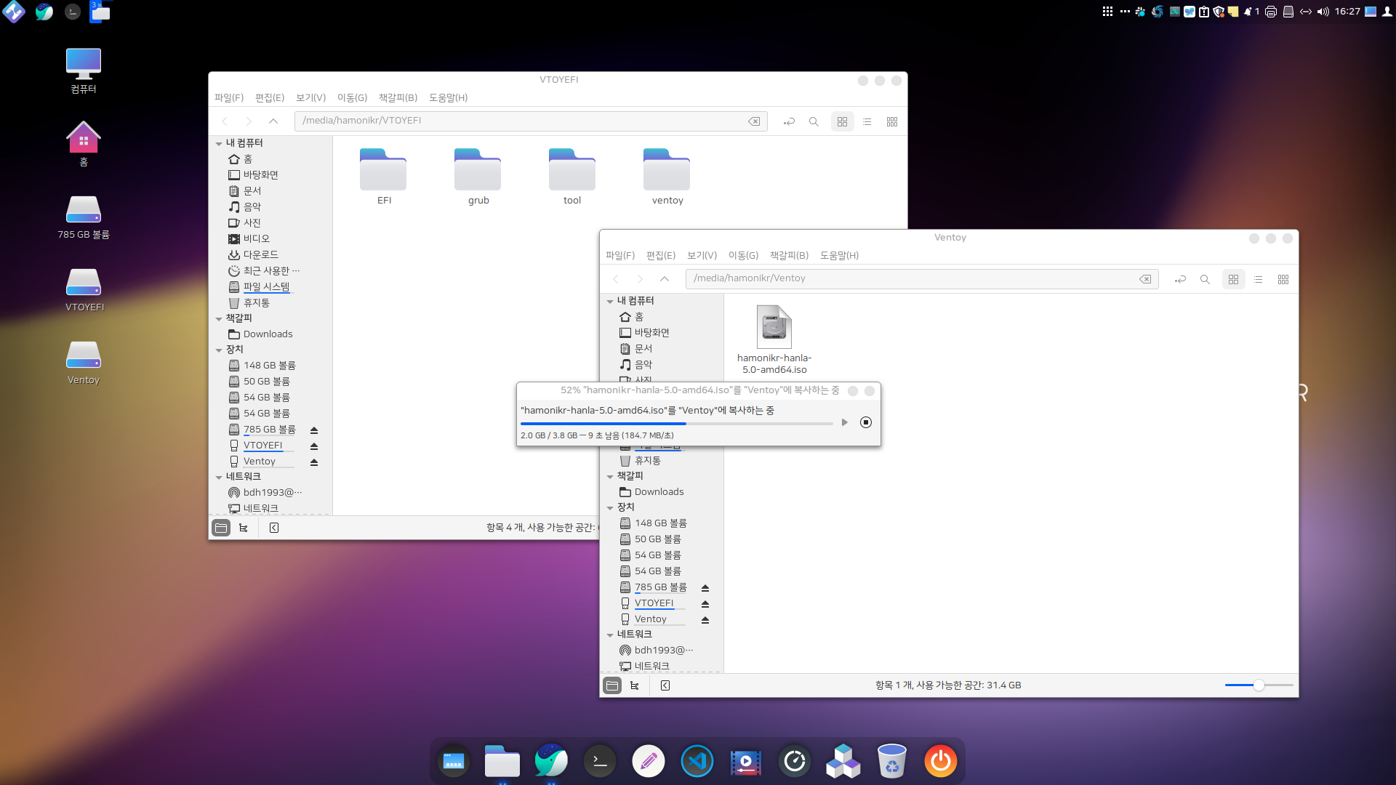This screenshot has height=785, width=1396.
Task: Hide the sidebar in VTOYEFI window
Action: (x=274, y=528)
